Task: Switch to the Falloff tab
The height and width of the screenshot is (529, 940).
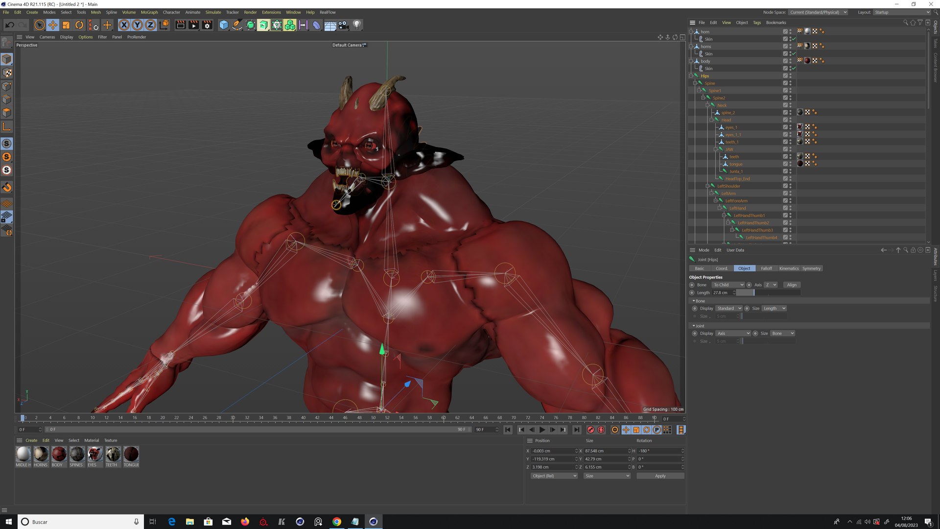Action: [766, 268]
